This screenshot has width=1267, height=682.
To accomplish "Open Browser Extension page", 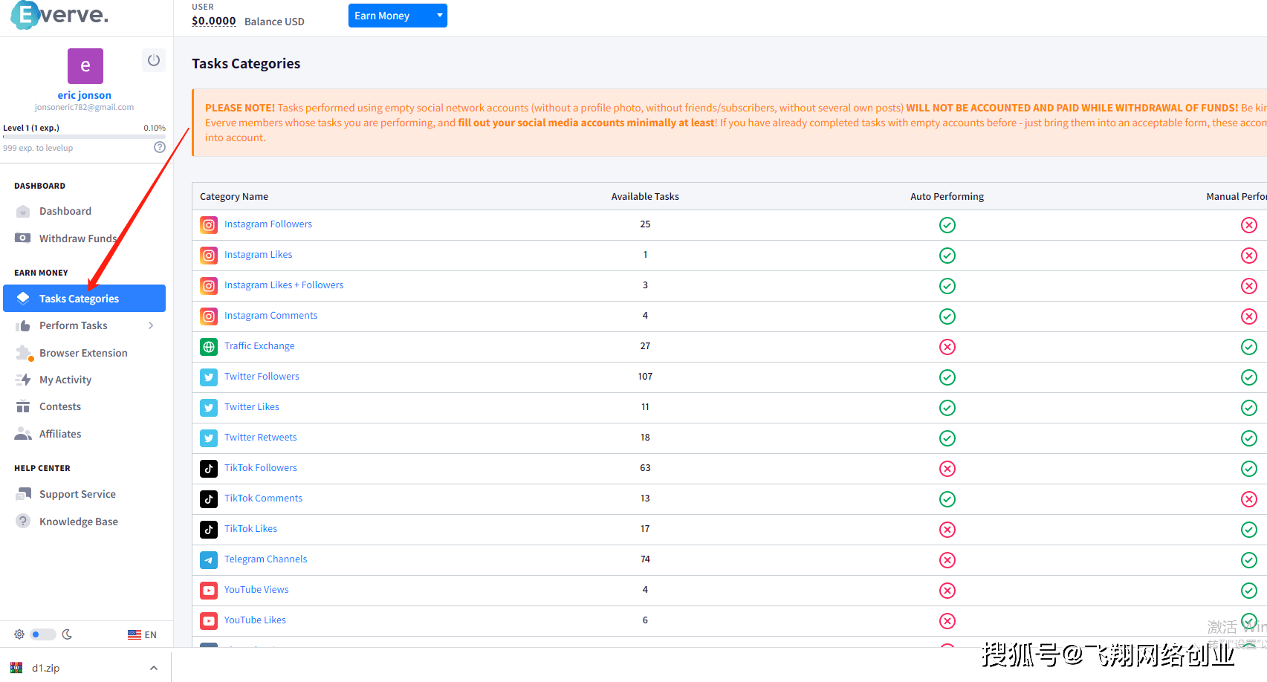I will click(x=84, y=353).
